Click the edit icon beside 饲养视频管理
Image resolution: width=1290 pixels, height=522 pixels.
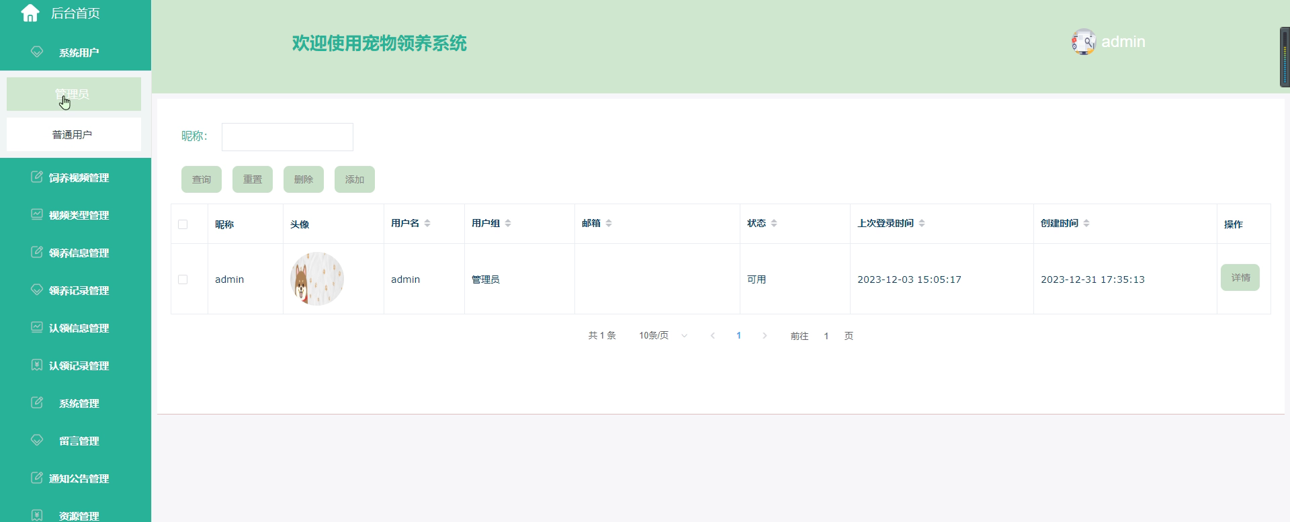[37, 177]
